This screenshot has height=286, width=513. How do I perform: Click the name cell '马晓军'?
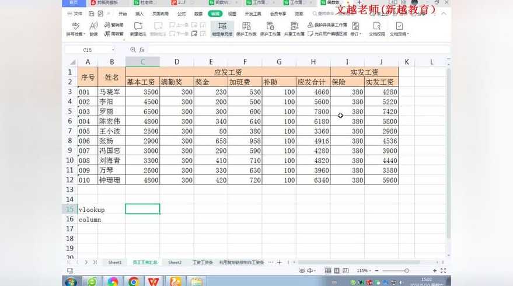(x=111, y=92)
